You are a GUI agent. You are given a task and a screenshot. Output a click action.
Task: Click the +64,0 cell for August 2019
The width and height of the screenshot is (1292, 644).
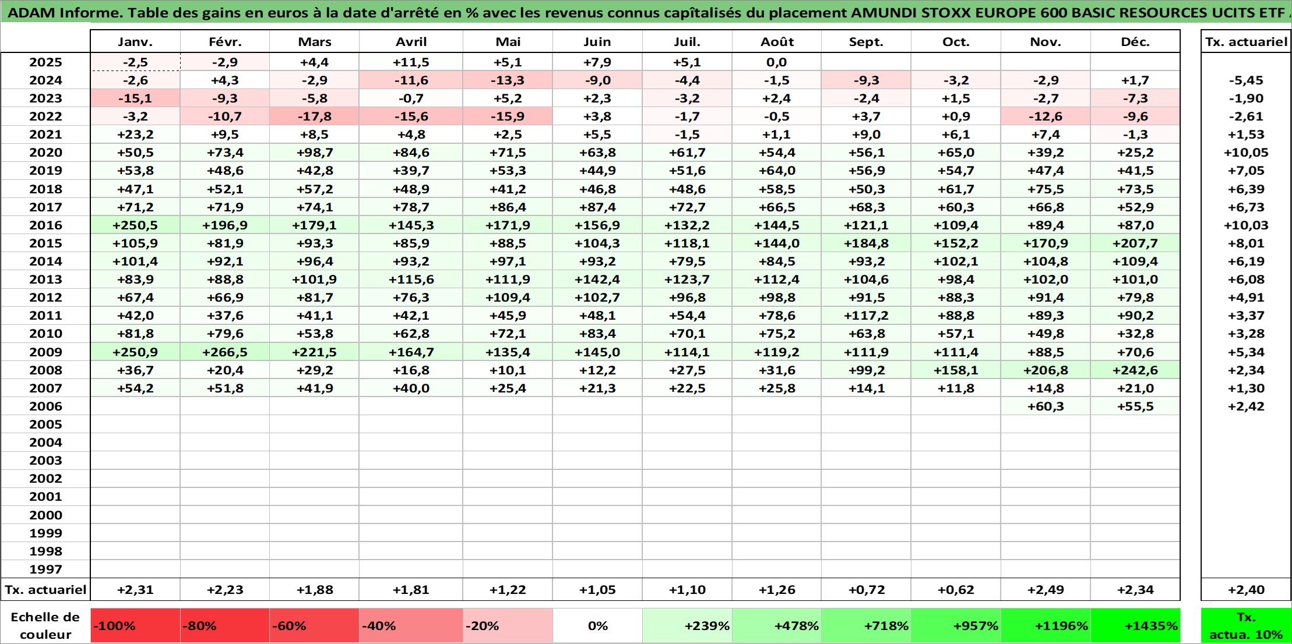click(x=777, y=171)
